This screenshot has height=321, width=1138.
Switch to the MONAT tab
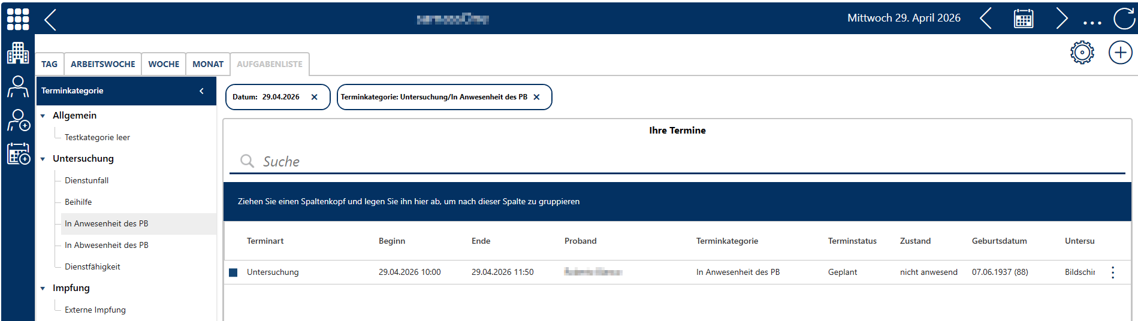pos(208,64)
